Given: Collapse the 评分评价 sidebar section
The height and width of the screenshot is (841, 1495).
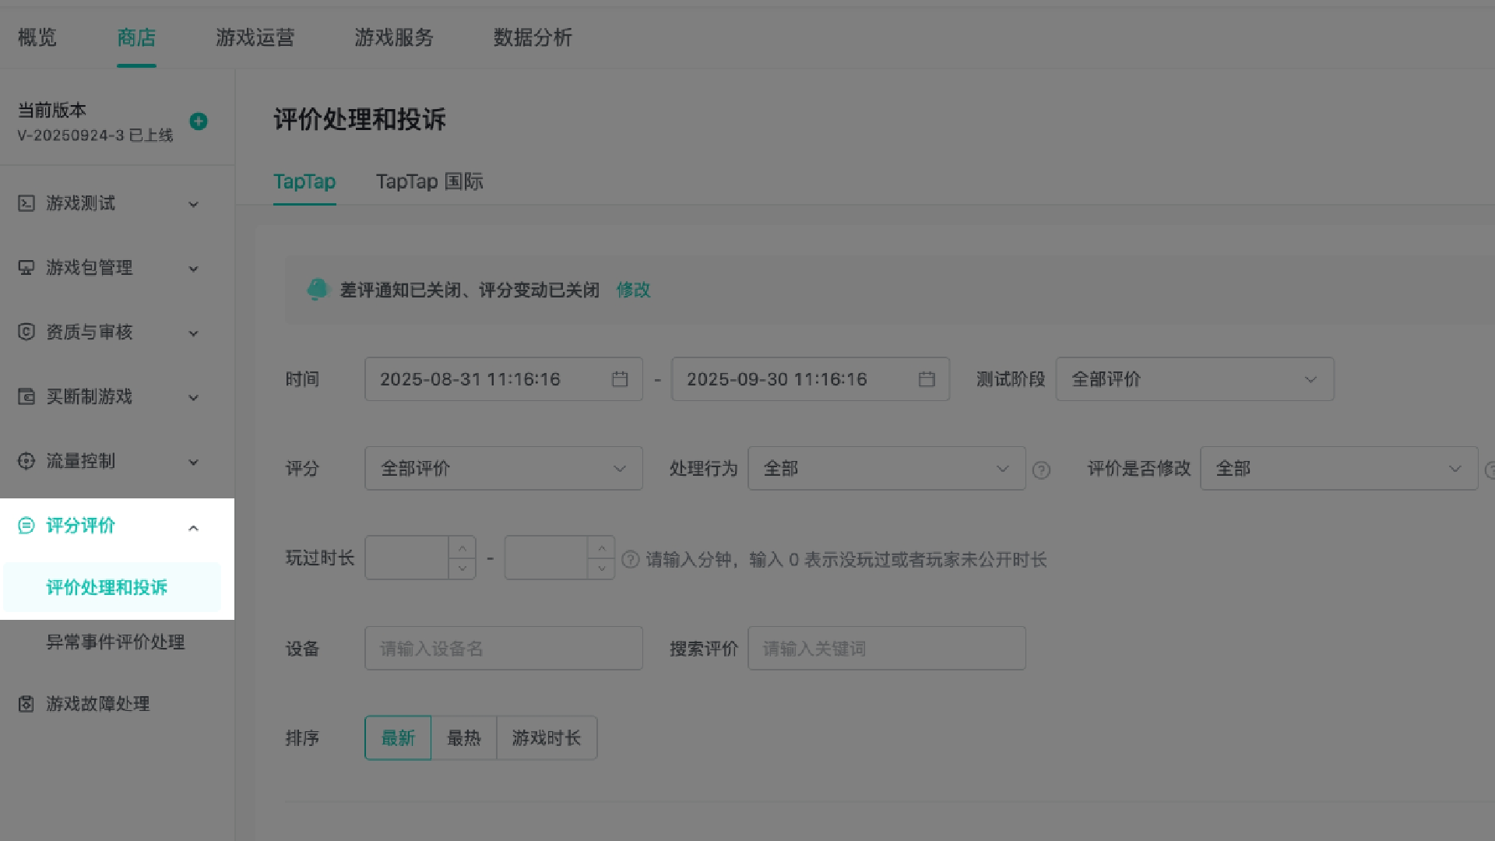Looking at the screenshot, I should coord(194,528).
